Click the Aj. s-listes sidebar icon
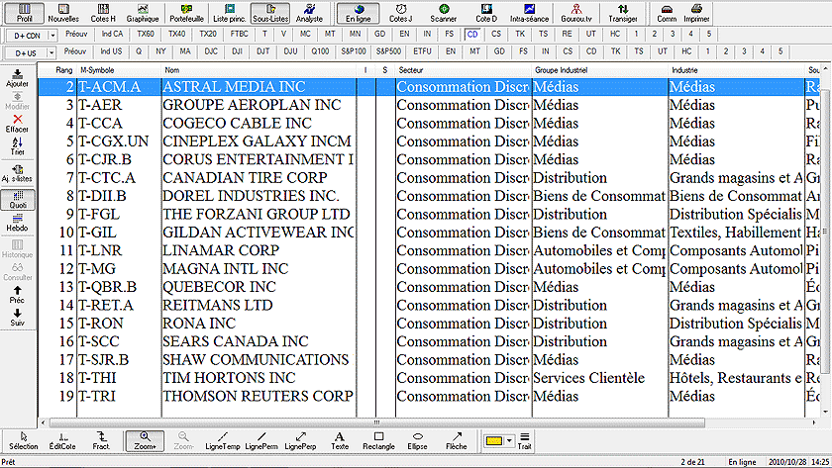Screen dimensions: 832x468 (18, 173)
